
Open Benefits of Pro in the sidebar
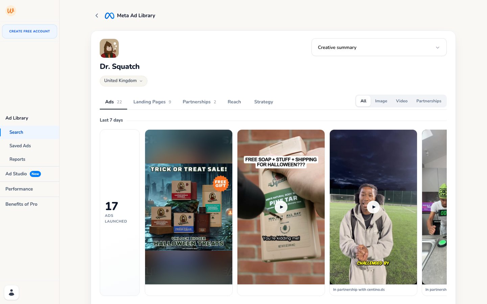point(29,204)
